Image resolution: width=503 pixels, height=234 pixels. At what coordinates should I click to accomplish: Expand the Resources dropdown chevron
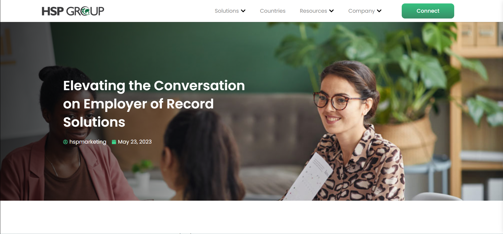(x=331, y=11)
